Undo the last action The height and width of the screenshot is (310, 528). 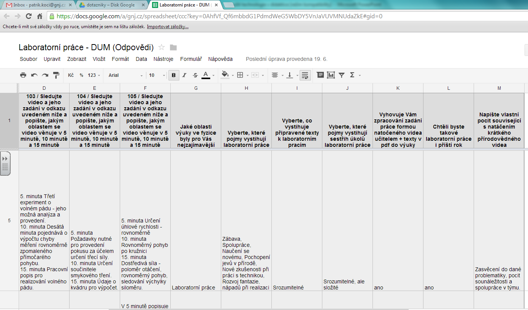[x=34, y=75]
